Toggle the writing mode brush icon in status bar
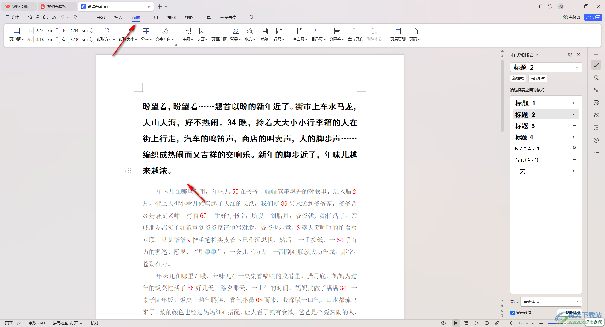This screenshot has width=605, height=327. click(497, 323)
